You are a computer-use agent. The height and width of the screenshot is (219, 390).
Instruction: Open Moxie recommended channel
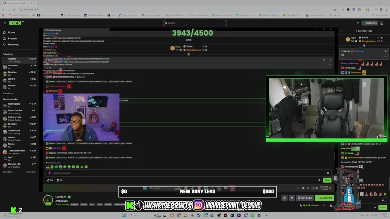pyautogui.click(x=19, y=145)
